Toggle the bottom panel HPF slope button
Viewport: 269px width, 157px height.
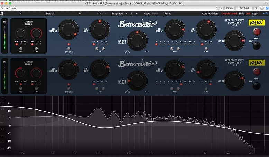21,88
